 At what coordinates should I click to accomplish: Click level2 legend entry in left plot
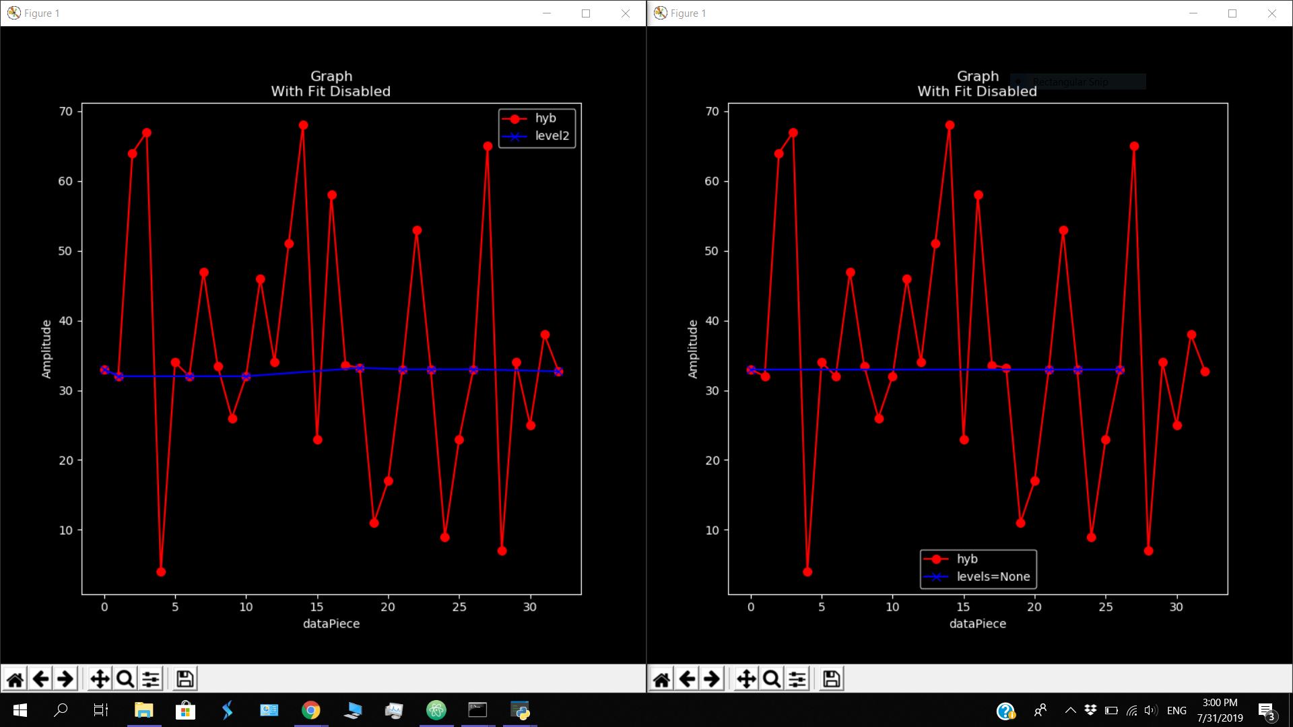pos(552,136)
